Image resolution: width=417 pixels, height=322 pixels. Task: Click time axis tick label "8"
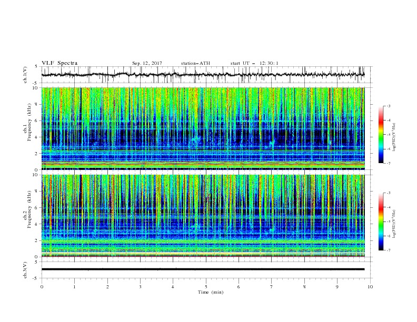click(x=304, y=287)
